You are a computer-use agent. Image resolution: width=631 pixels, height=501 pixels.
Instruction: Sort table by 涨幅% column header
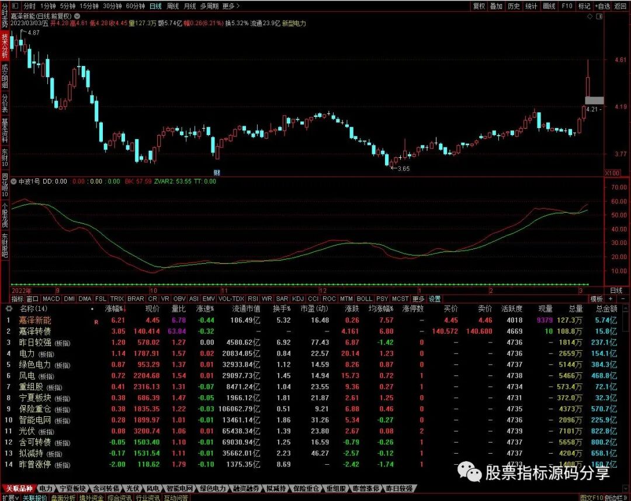point(115,309)
